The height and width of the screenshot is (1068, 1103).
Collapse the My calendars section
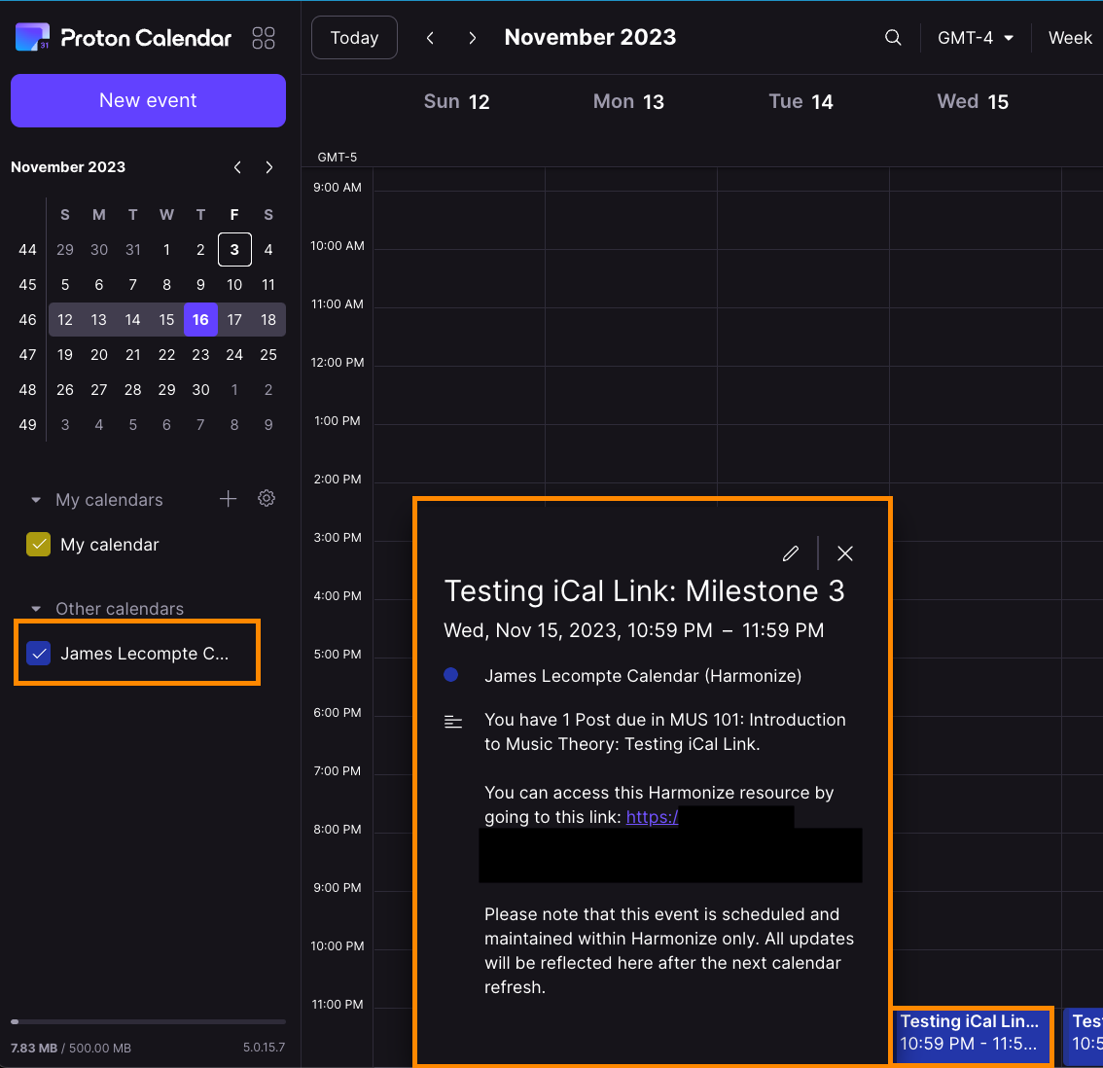(36, 500)
